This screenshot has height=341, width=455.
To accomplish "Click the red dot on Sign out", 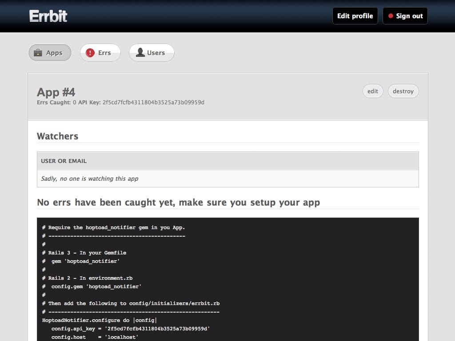I will coord(391,16).
